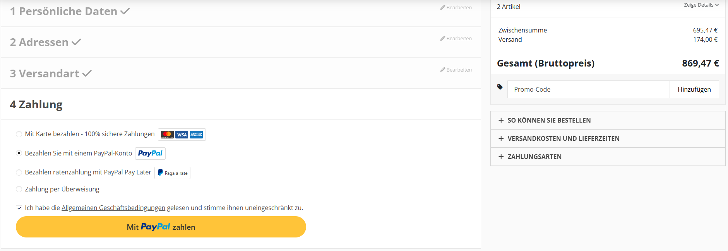Open the Allgemeinen Geschäftsbedingungen link

coord(113,208)
